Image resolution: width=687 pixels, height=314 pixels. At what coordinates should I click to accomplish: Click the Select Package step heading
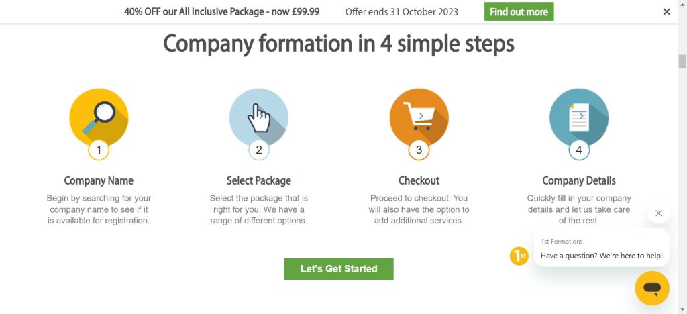259,180
